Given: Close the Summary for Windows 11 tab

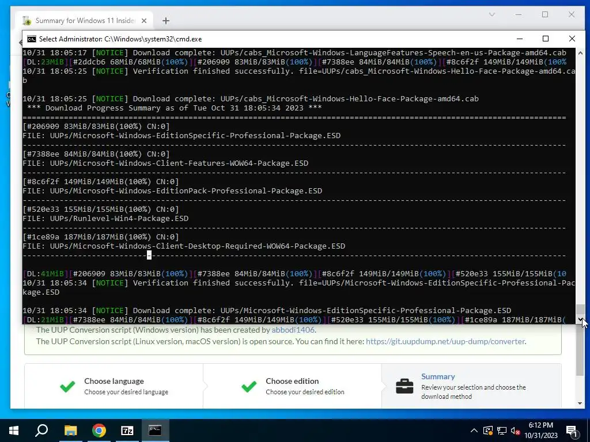Looking at the screenshot, I should pyautogui.click(x=143, y=21).
